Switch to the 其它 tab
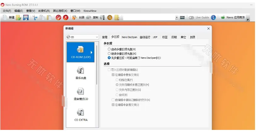This screenshot has width=261, height=134. tap(183, 37)
